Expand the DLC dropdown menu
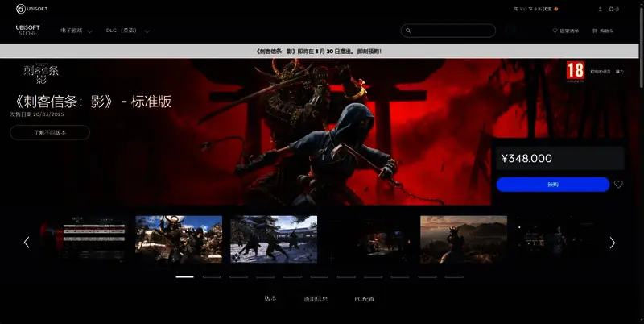644x324 pixels. point(127,31)
